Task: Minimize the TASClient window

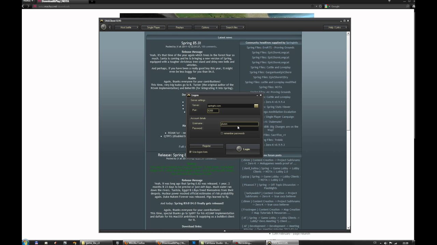Action: (341, 21)
